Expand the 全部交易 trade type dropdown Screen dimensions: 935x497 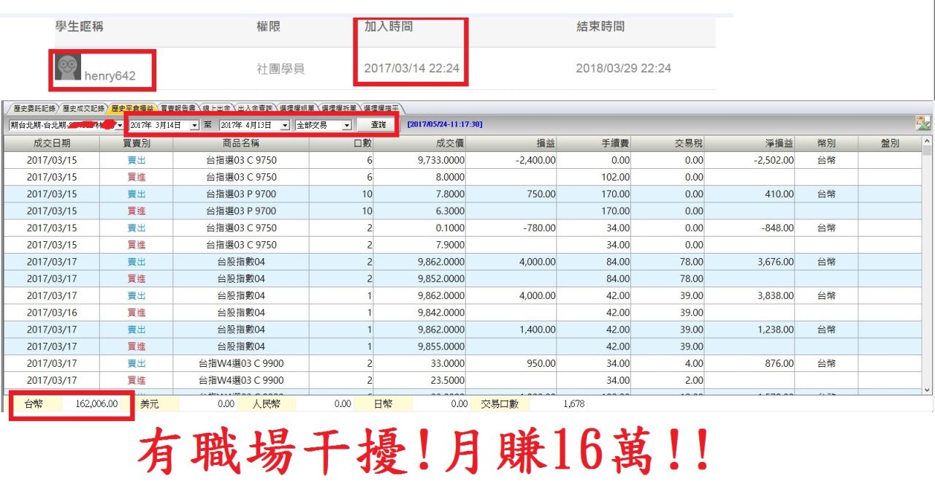point(347,125)
